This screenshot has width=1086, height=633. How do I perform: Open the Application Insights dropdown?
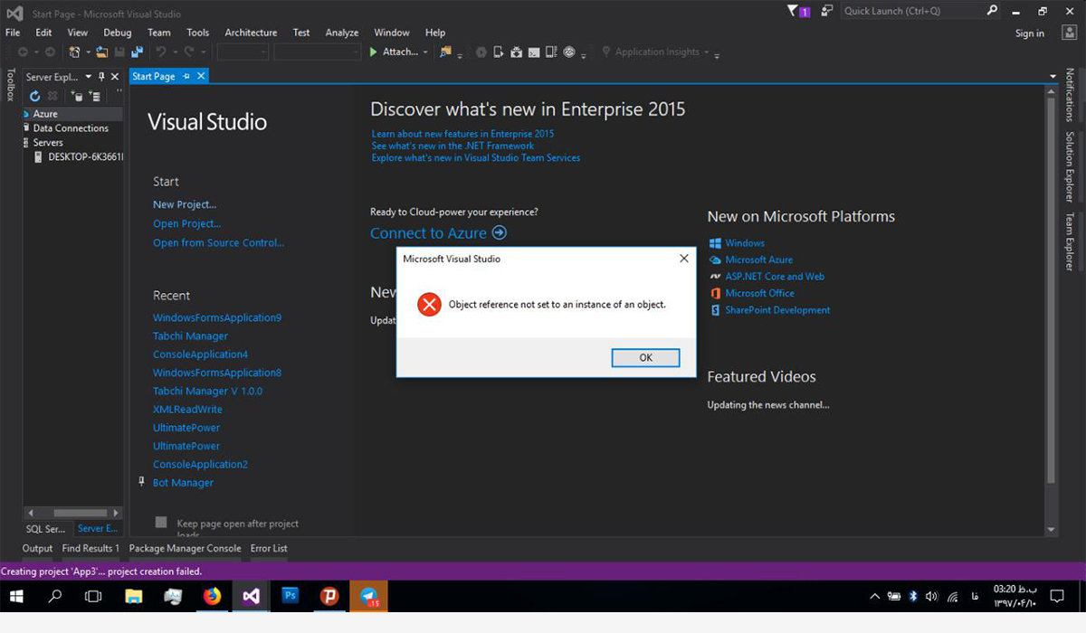point(707,52)
